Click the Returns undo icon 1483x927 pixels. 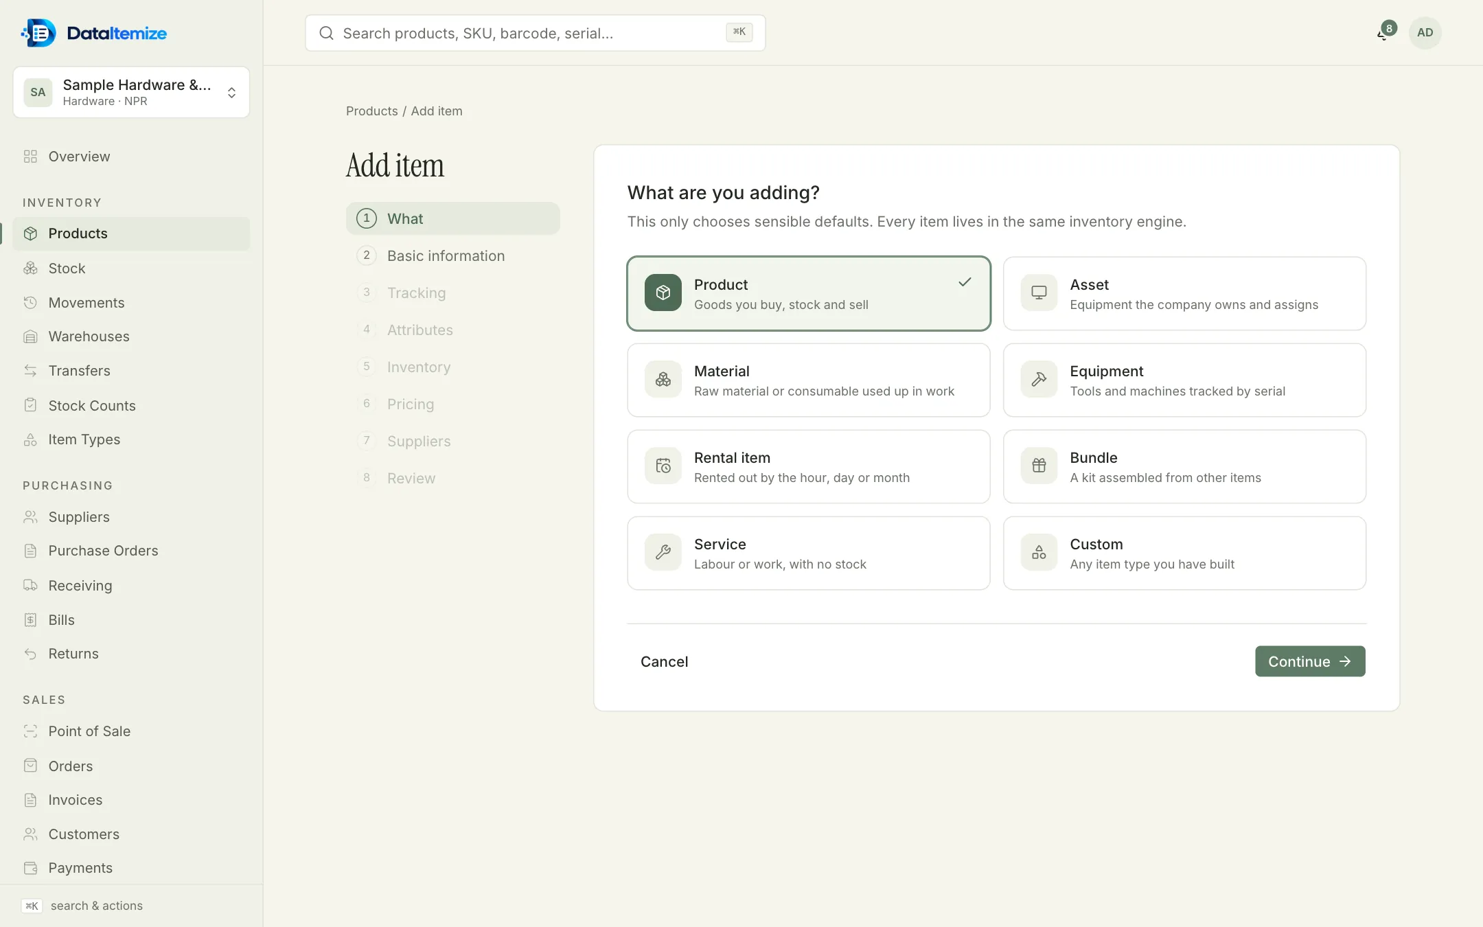click(x=30, y=654)
